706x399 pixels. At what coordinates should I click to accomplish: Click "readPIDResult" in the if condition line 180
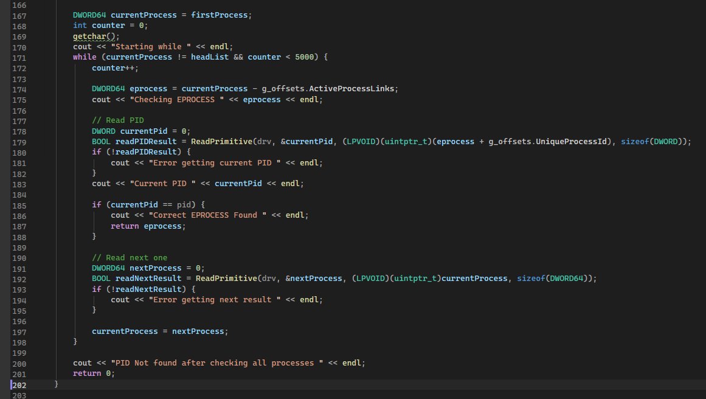(146, 152)
